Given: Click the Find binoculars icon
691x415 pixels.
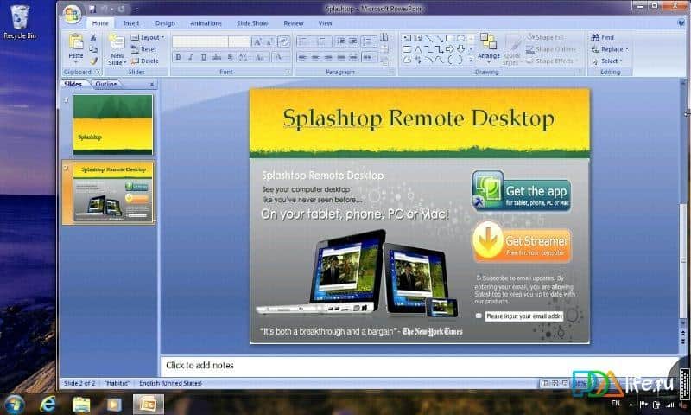Looking at the screenshot, I should click(595, 38).
